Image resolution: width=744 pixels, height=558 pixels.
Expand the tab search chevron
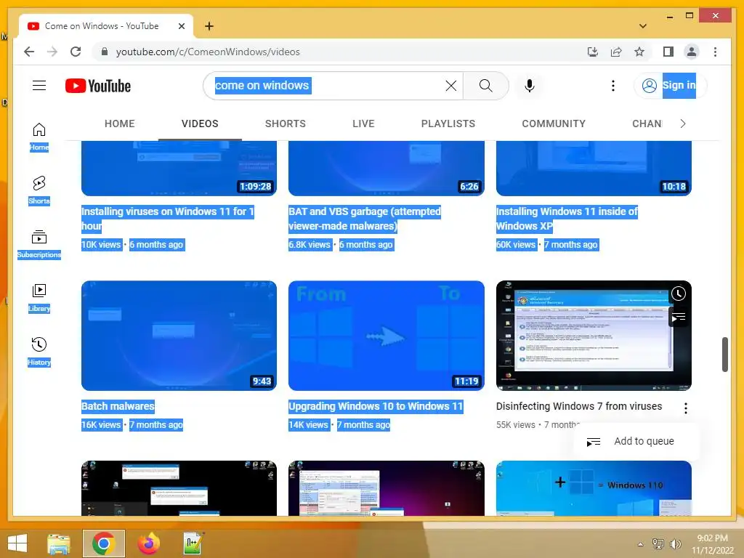click(x=643, y=26)
